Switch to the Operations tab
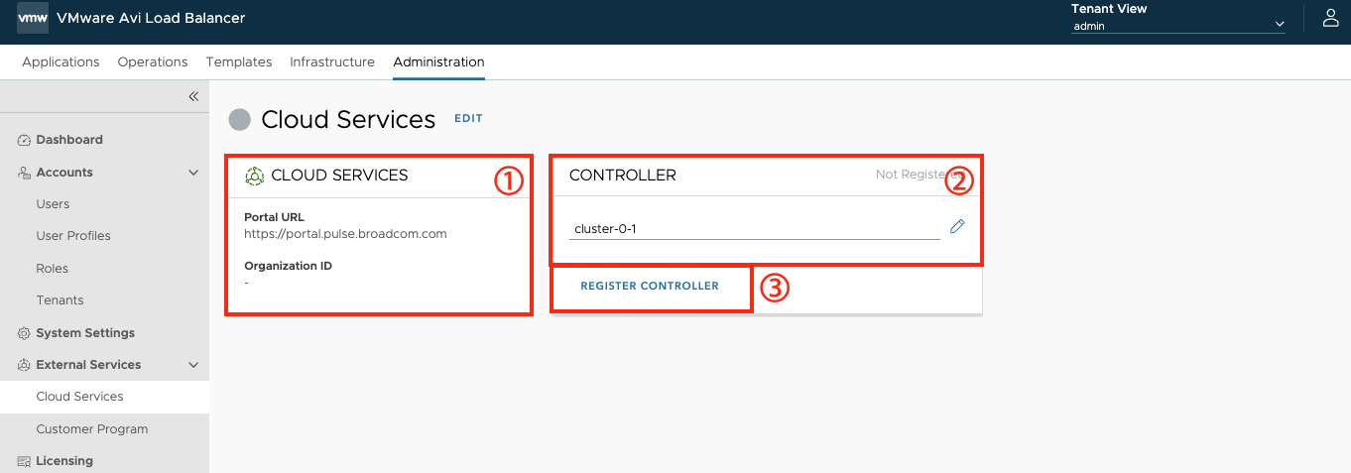The image size is (1351, 473). pos(153,61)
